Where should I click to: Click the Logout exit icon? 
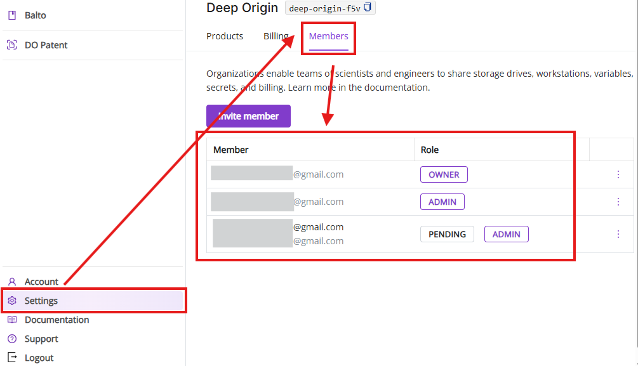pos(12,358)
